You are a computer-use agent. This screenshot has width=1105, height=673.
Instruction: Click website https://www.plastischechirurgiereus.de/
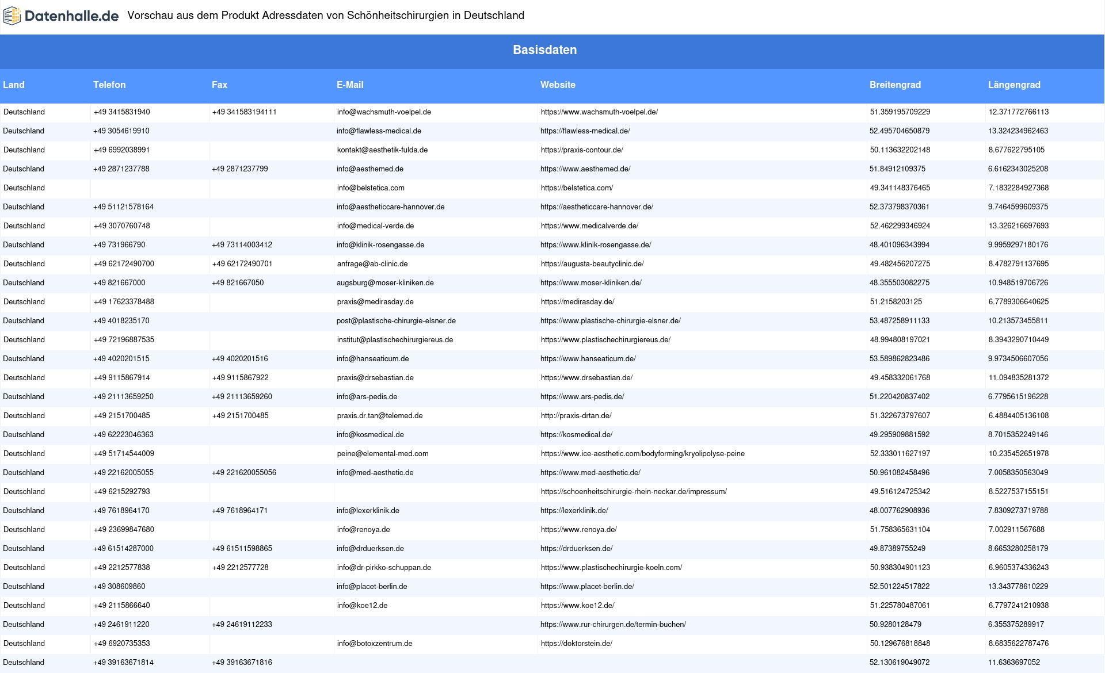pos(605,340)
